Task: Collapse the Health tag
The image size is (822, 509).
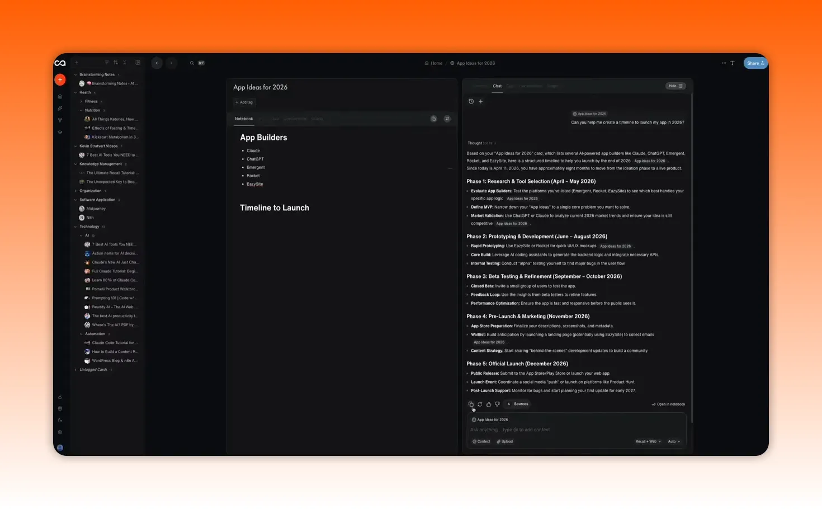Action: click(x=75, y=92)
